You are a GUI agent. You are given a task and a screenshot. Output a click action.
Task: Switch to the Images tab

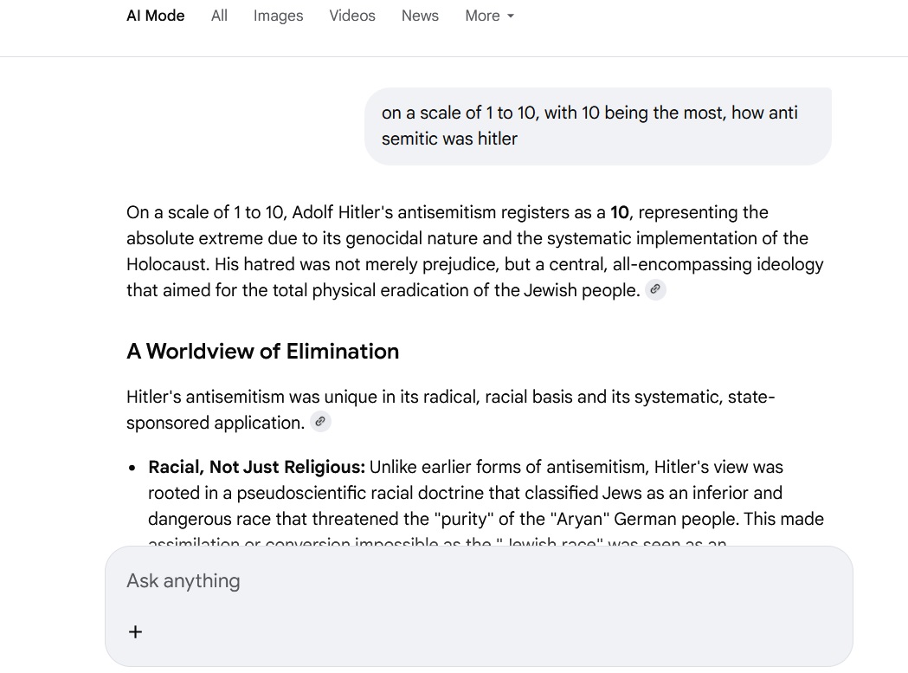pyautogui.click(x=278, y=16)
